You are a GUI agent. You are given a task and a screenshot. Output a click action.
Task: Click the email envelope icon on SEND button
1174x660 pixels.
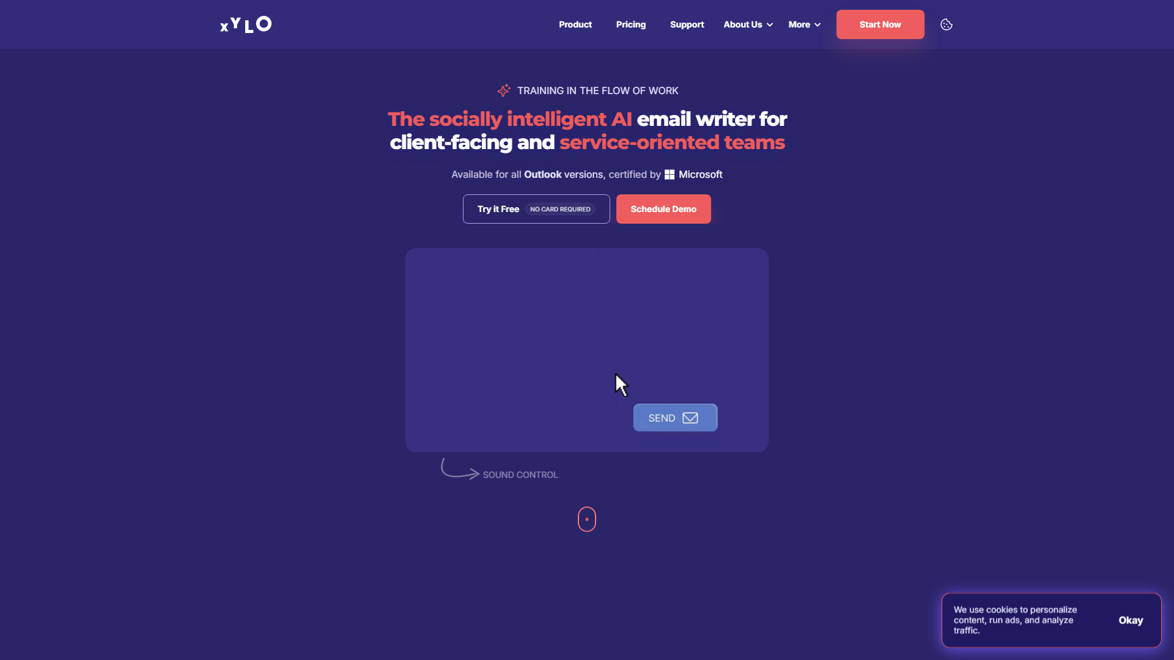(x=690, y=417)
